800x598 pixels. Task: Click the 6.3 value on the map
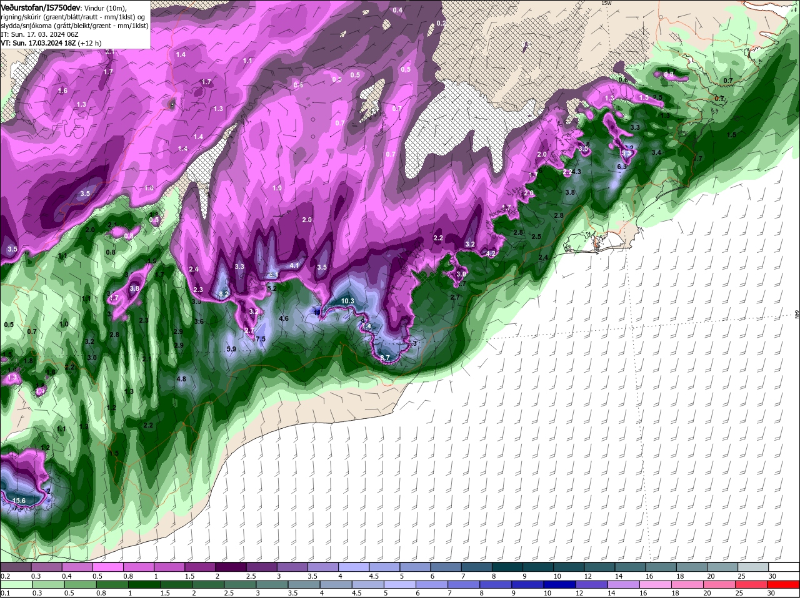pyautogui.click(x=622, y=167)
